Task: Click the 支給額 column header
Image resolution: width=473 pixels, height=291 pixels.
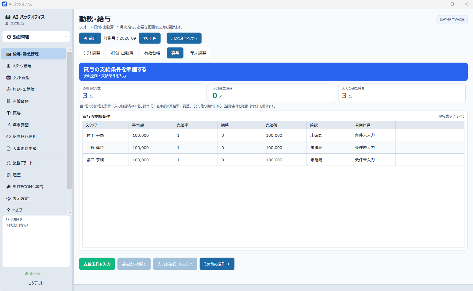Action: click(x=284, y=125)
